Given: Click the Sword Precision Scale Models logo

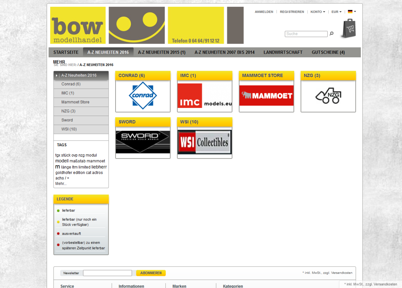Looking at the screenshot, I should click(143, 142).
